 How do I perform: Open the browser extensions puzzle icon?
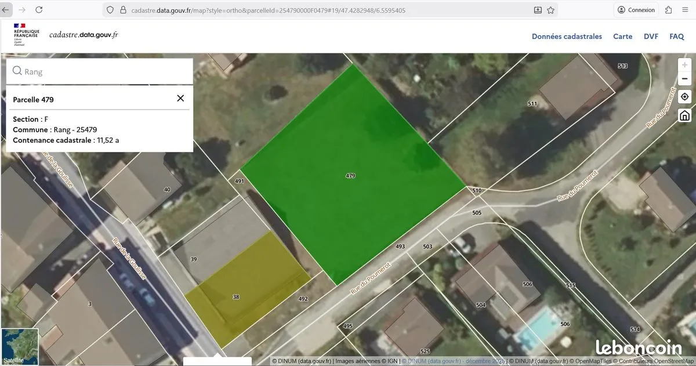(669, 10)
